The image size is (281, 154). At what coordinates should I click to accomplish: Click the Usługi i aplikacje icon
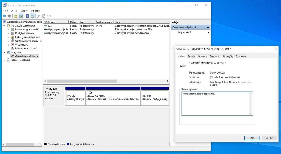(8, 60)
